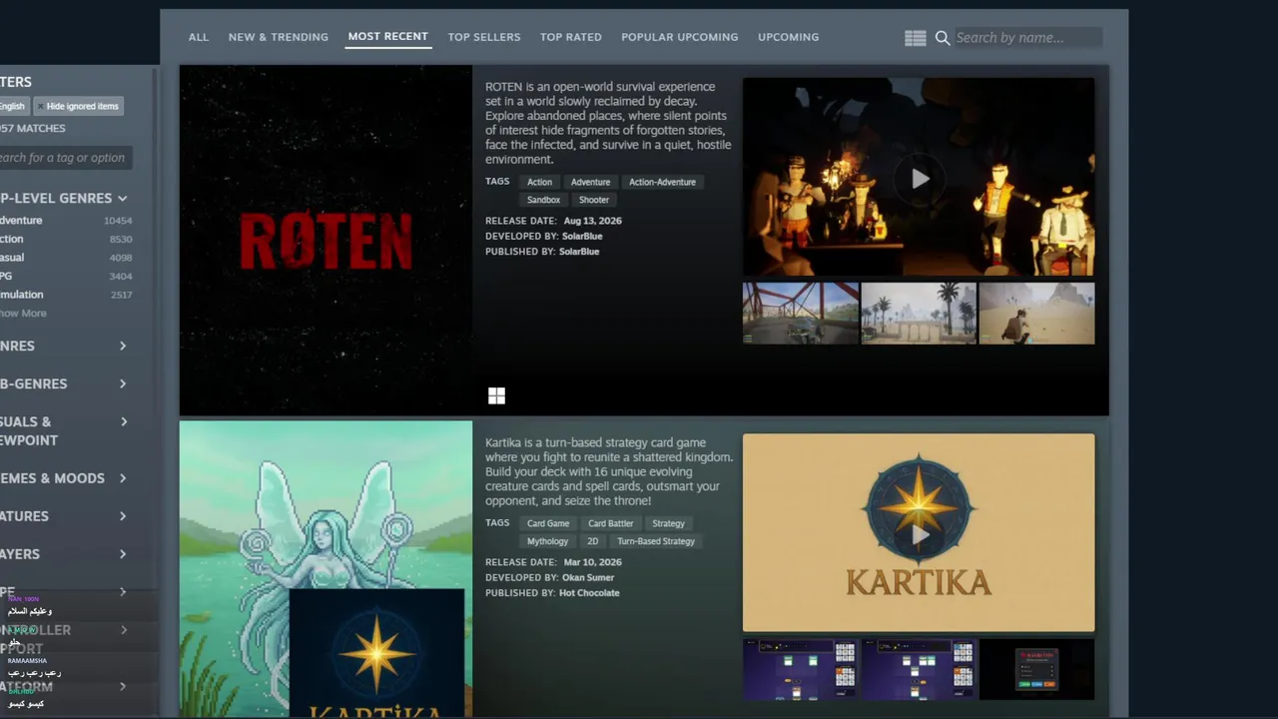Viewport: 1278px width, 719px height.
Task: Click the search magnifier icon
Action: (943, 38)
